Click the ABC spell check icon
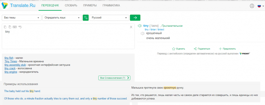Image resolution: width=265 pixels, height=105 pixels. (x=20, y=27)
